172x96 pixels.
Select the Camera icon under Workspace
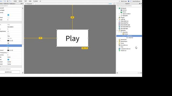point(121,10)
